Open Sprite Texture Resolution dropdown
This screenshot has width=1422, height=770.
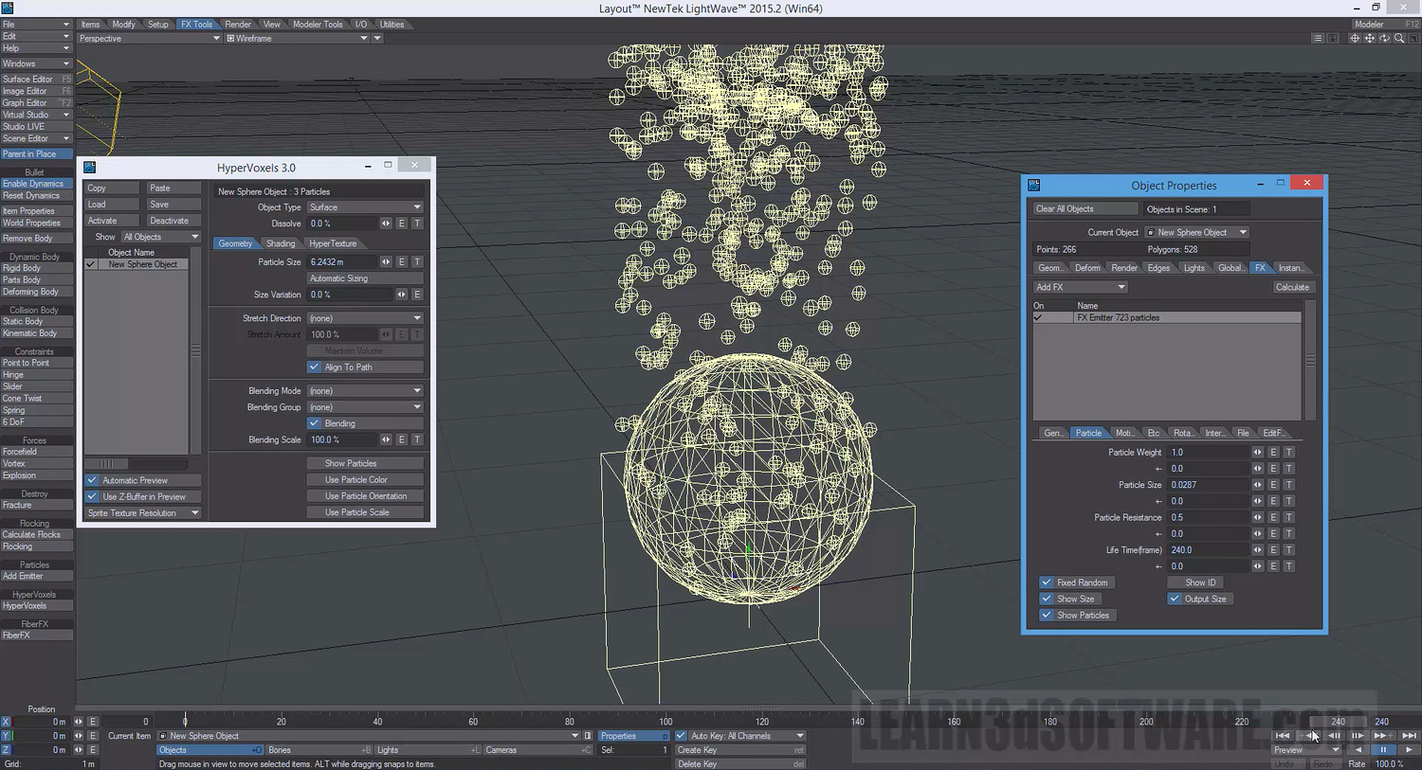(x=142, y=513)
